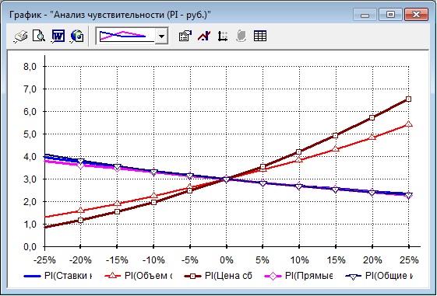Show data table grid icon

coord(260,37)
